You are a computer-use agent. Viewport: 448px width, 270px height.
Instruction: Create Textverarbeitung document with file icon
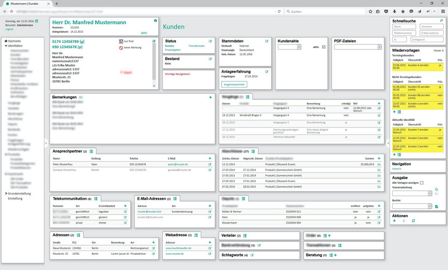436,189
